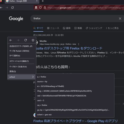Choose 調査 inspect menu entry
Image resolution: width=124 pixels, height=124 pixels.
(22, 71)
